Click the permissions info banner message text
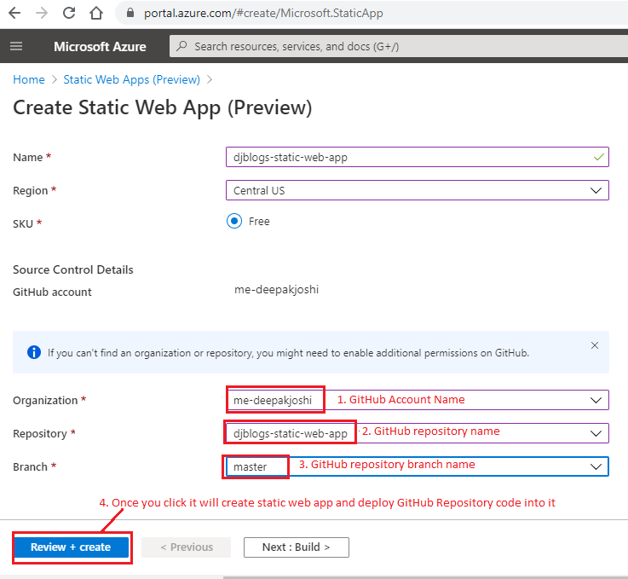 [x=288, y=353]
